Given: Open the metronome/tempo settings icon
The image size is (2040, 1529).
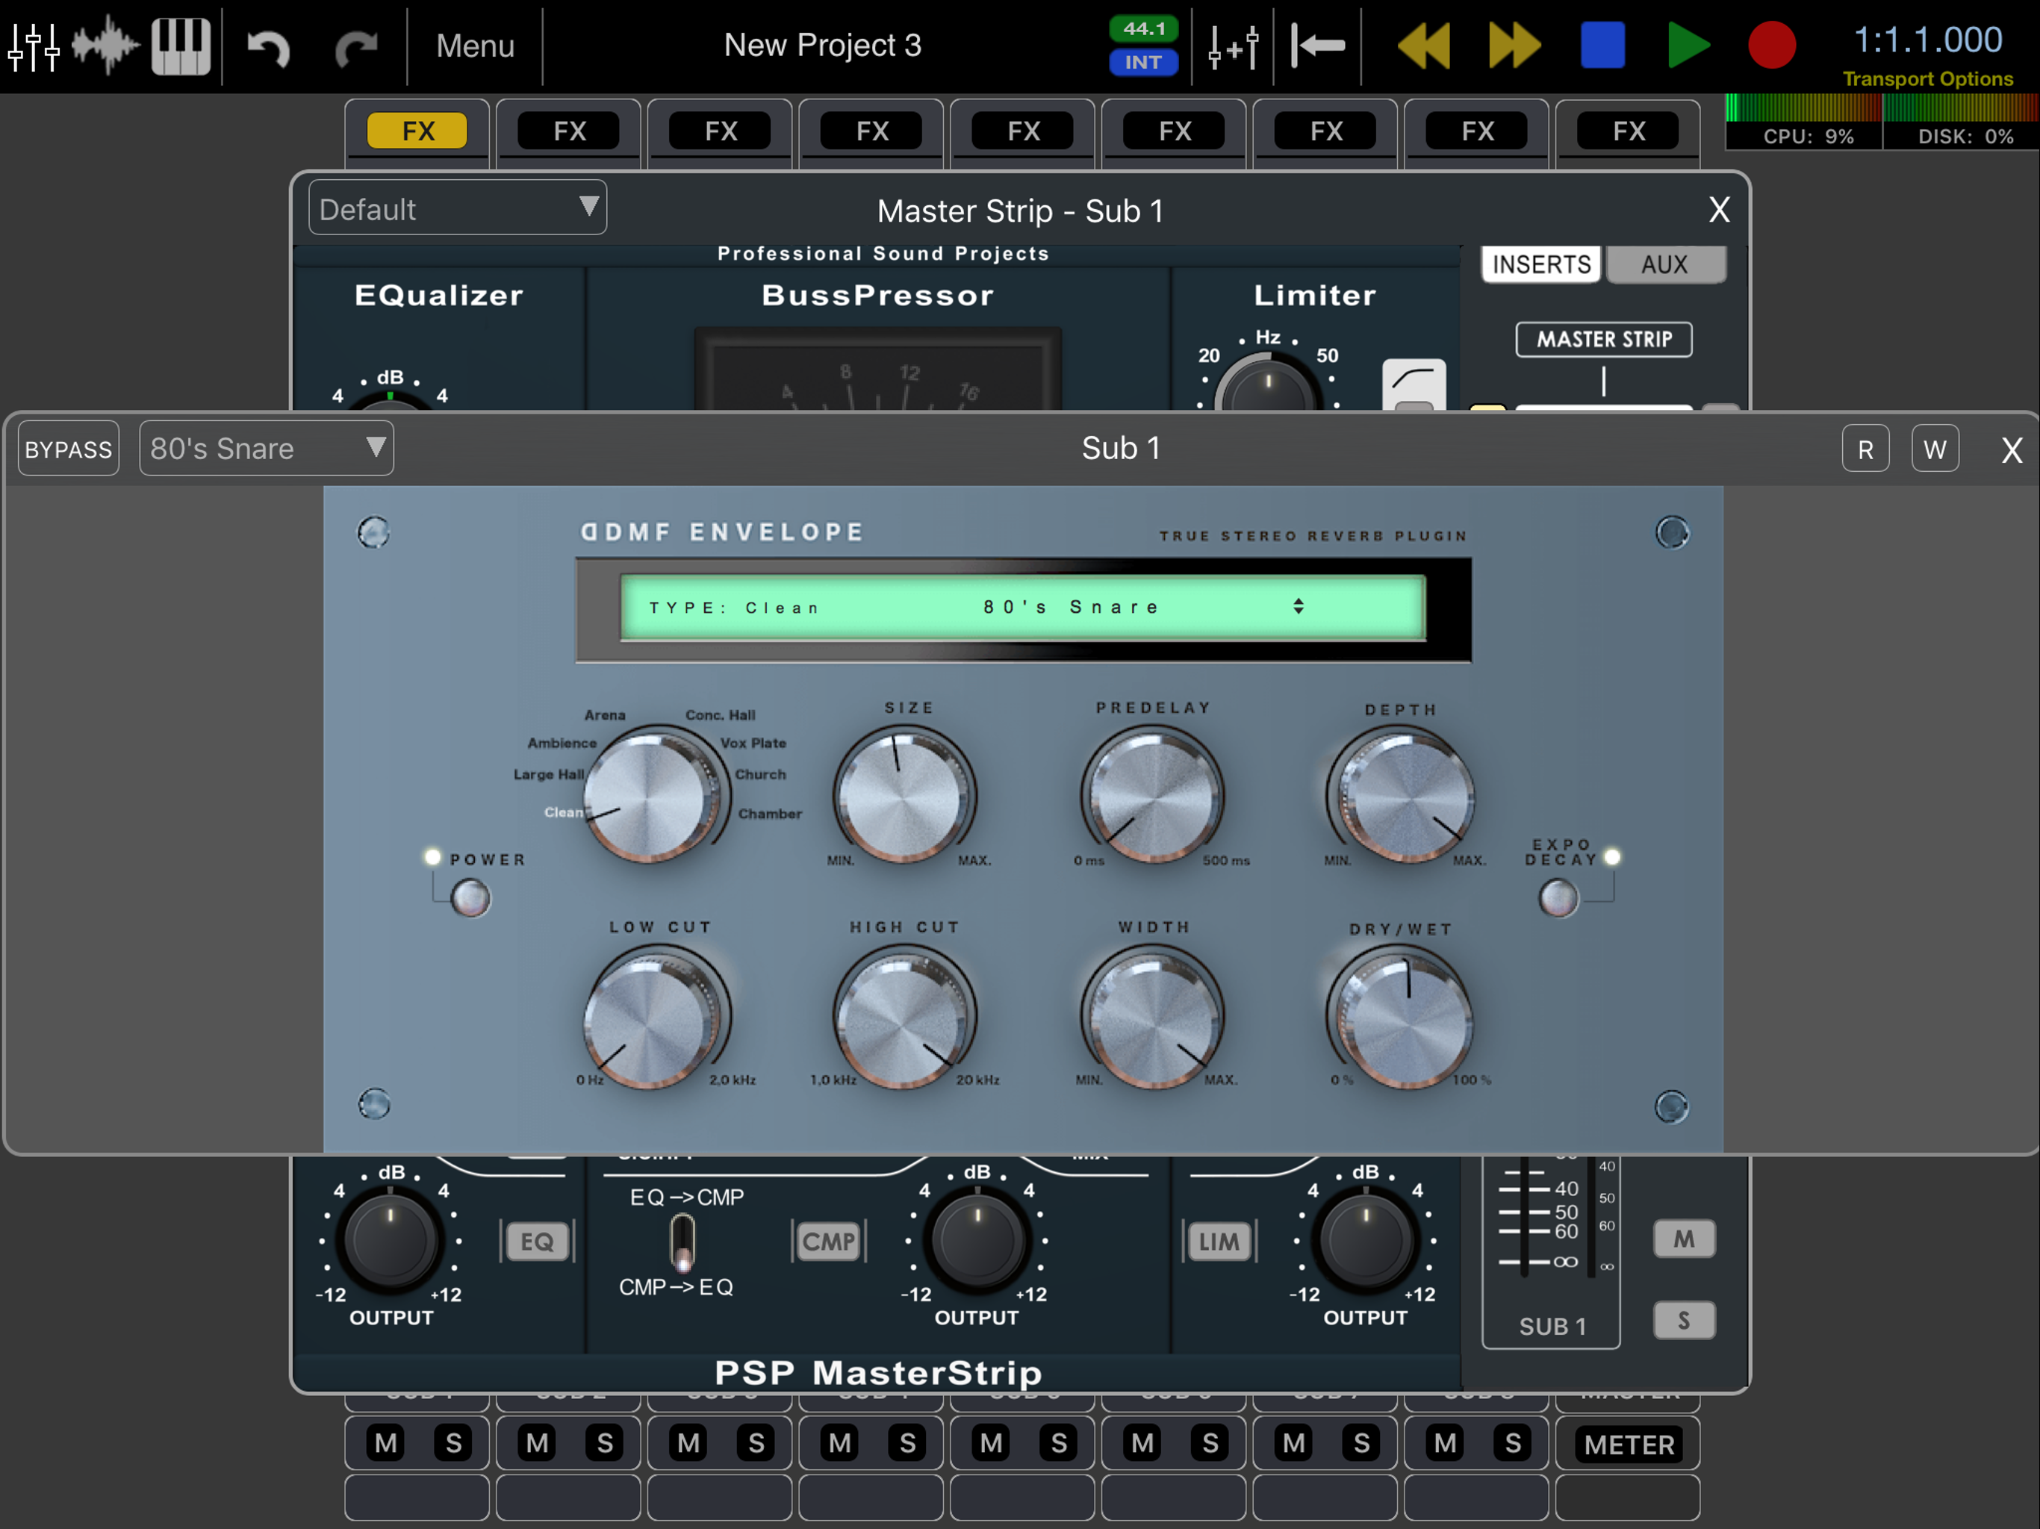Looking at the screenshot, I should pyautogui.click(x=1233, y=46).
